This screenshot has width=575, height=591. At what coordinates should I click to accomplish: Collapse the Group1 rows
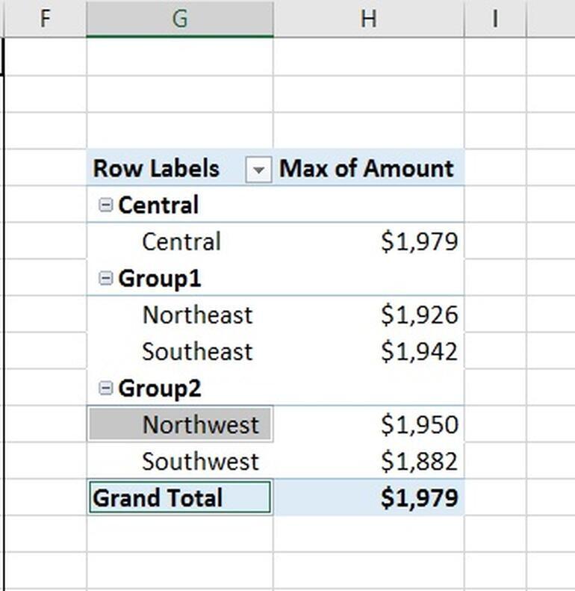tap(106, 278)
